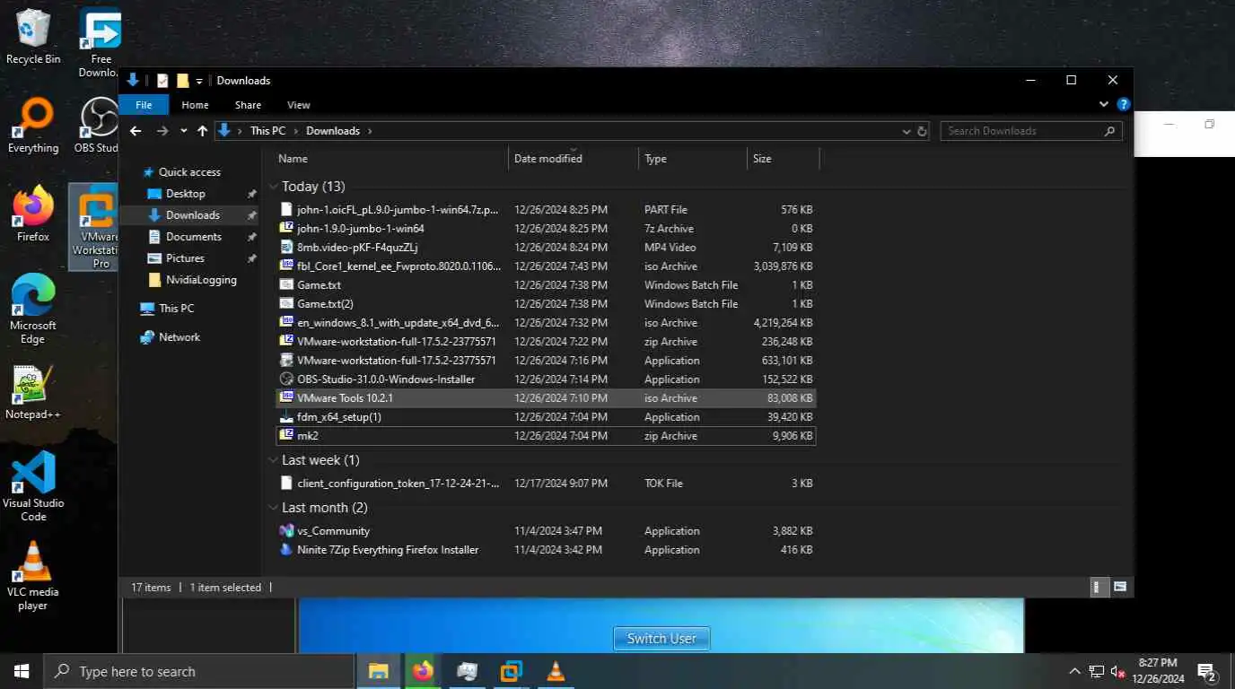Expand the chevron after Downloads in address bar
This screenshot has width=1235, height=689.
coord(369,131)
